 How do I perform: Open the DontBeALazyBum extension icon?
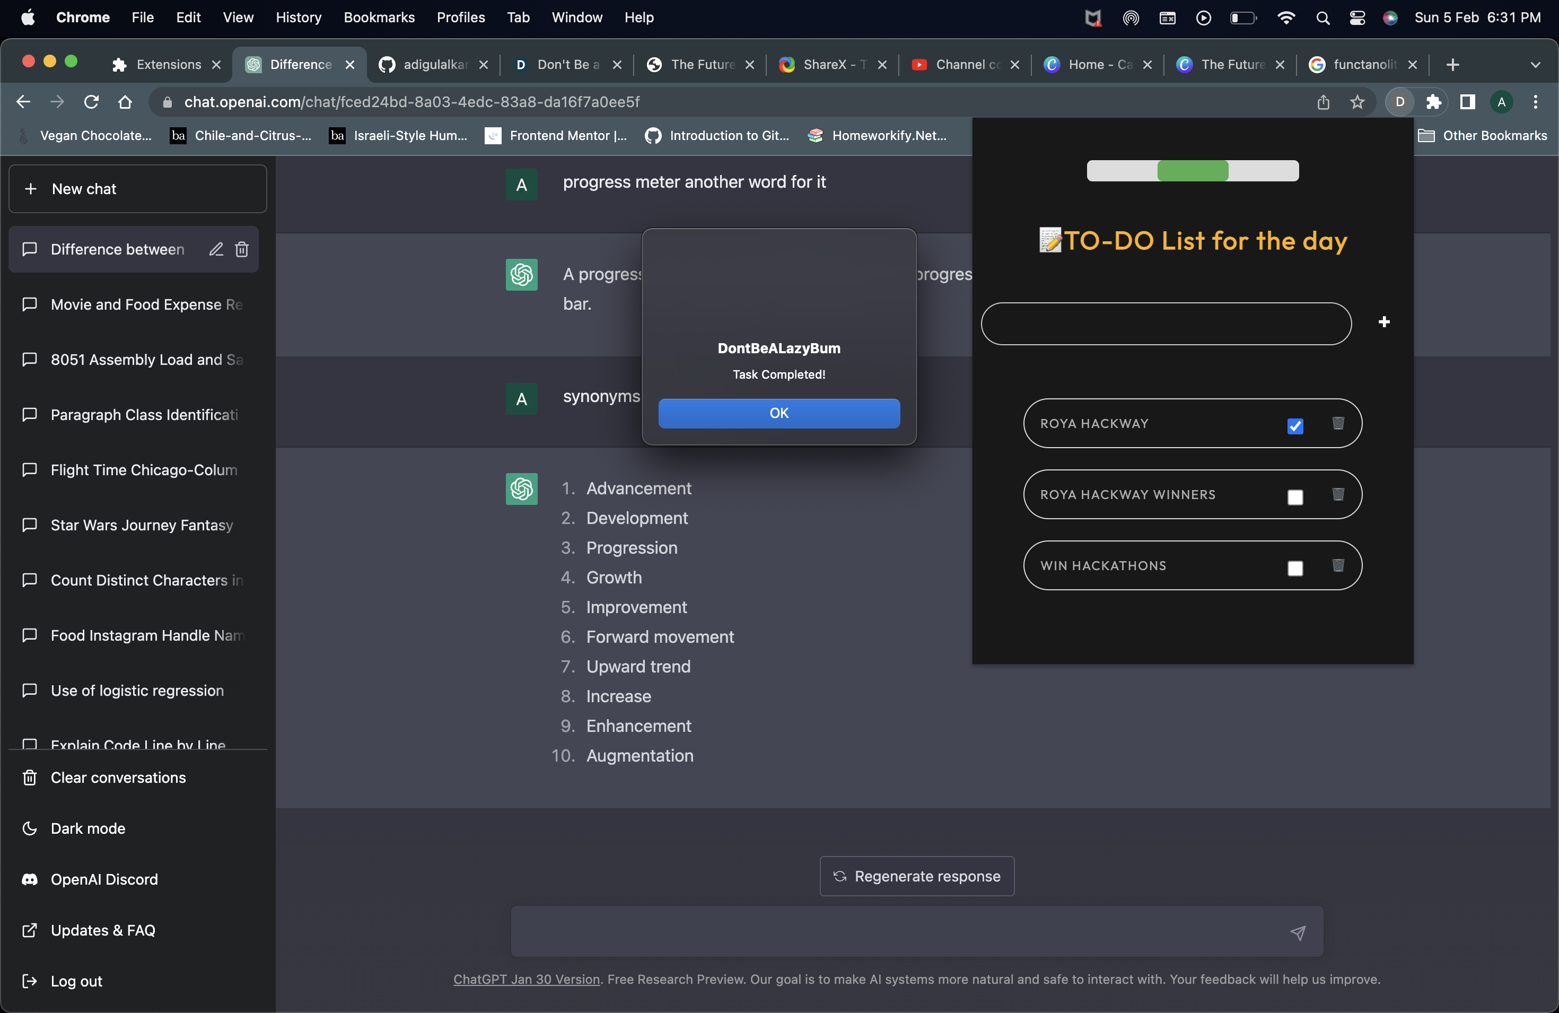pos(1400,101)
